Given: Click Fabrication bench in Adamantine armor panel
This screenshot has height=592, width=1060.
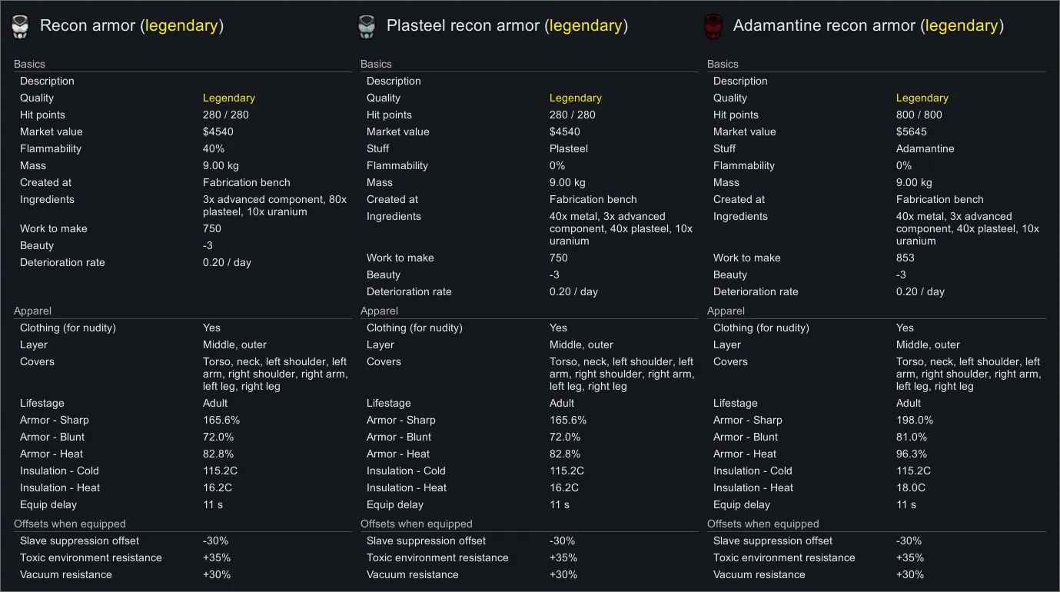Looking at the screenshot, I should click(939, 199).
